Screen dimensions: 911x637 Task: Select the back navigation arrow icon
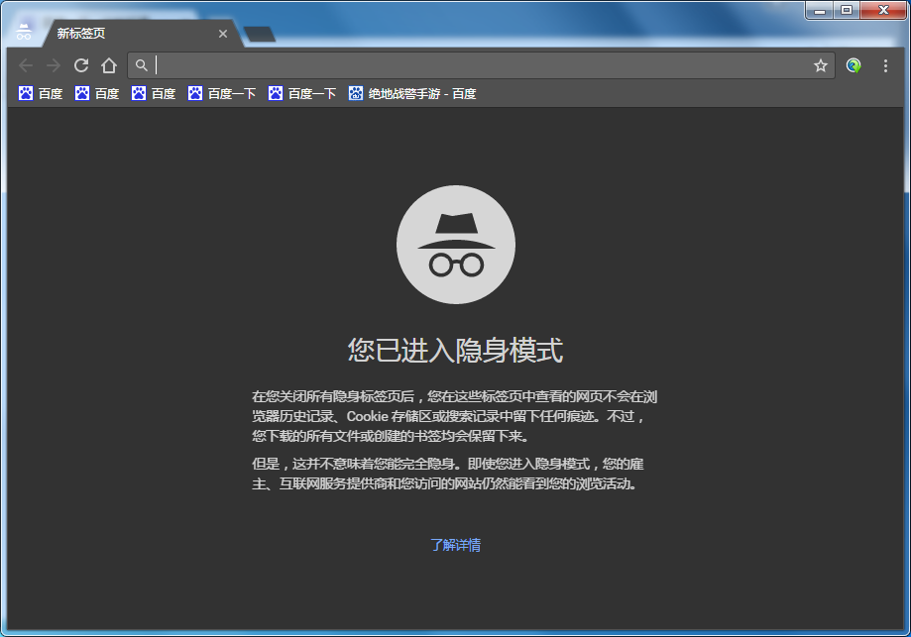click(26, 65)
